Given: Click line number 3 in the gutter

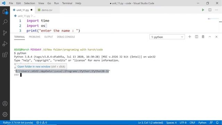Looking at the screenshot, I should [20, 31].
